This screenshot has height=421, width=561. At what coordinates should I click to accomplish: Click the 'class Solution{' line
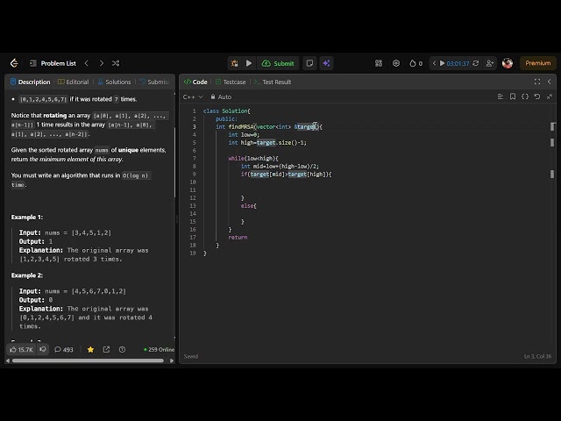click(x=227, y=111)
